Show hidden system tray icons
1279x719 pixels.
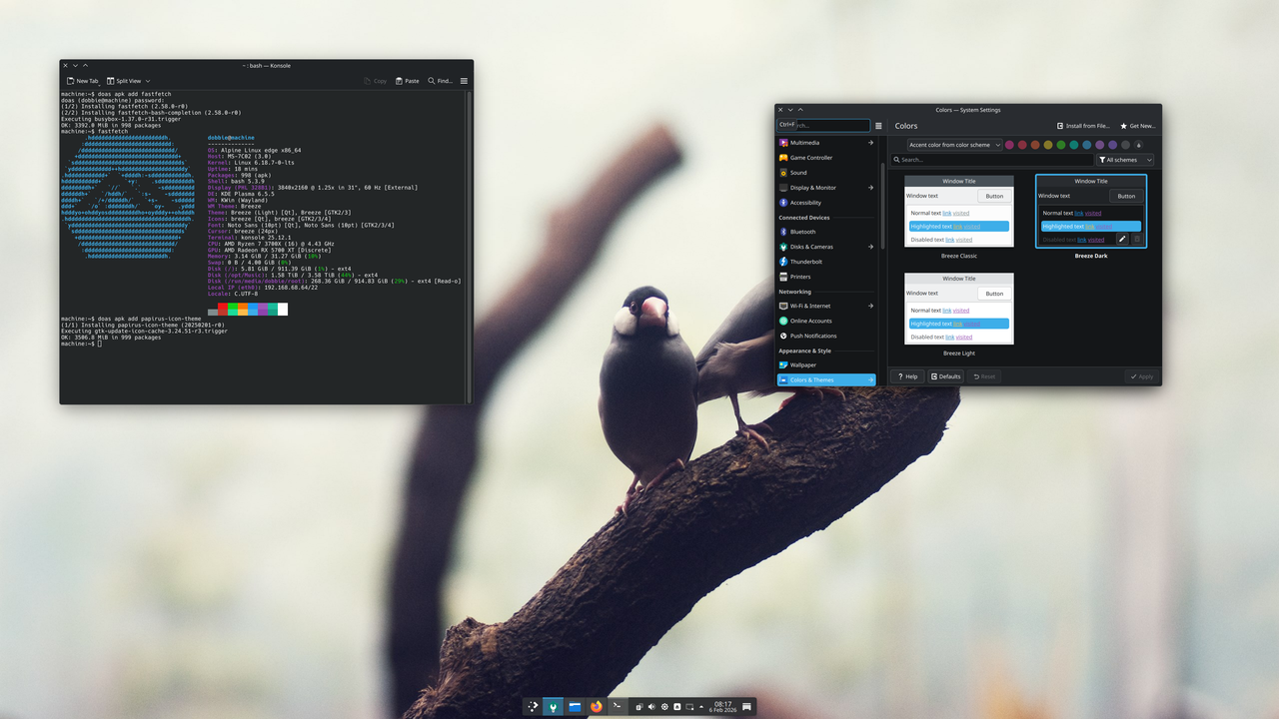tap(701, 707)
